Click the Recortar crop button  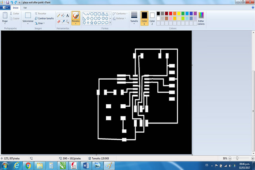point(41,14)
